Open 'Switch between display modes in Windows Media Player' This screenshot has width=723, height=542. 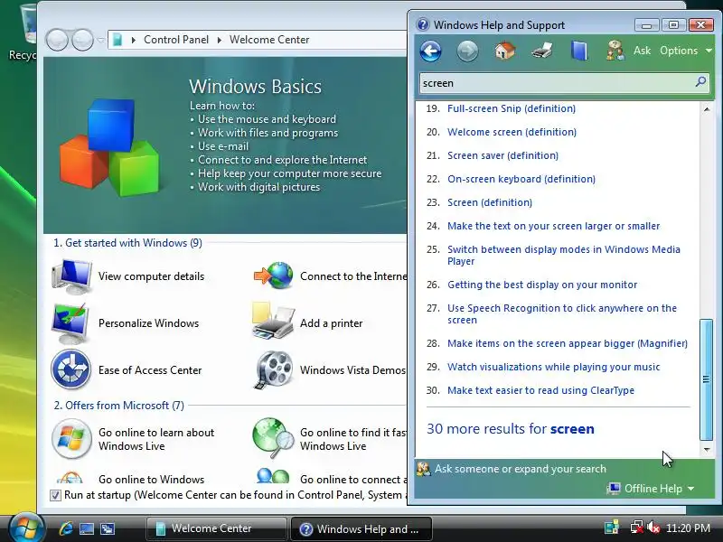pyautogui.click(x=563, y=256)
